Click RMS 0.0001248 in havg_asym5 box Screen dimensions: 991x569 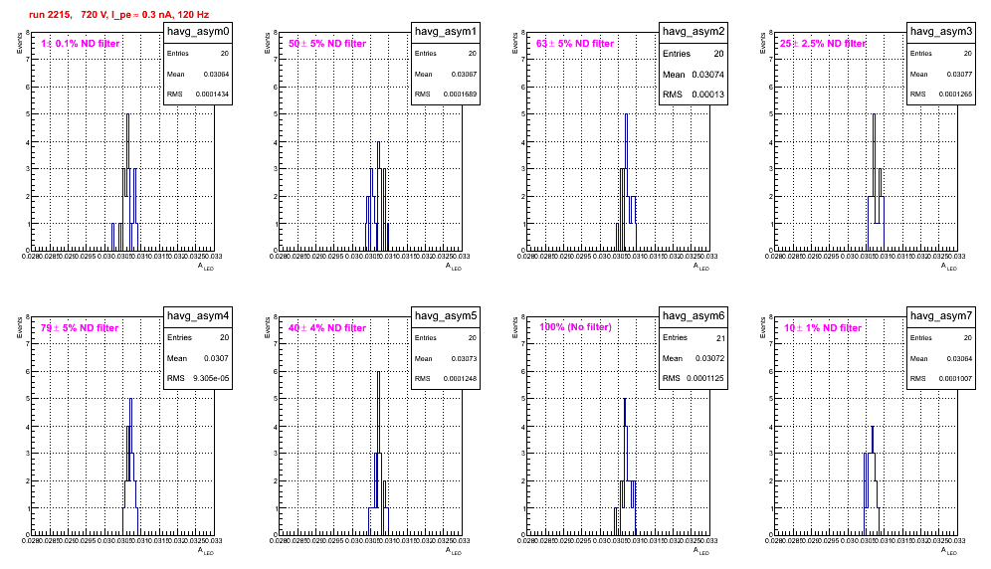click(446, 379)
